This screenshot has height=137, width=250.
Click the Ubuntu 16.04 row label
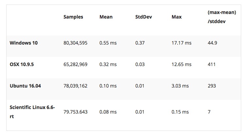(25, 86)
